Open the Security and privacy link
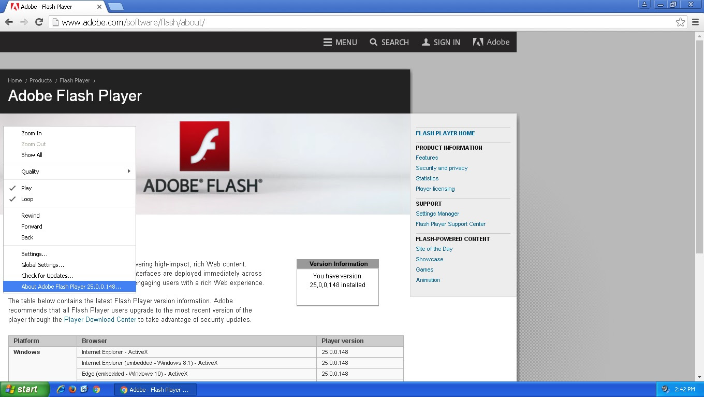Viewport: 704px width, 397px height. pos(442,168)
